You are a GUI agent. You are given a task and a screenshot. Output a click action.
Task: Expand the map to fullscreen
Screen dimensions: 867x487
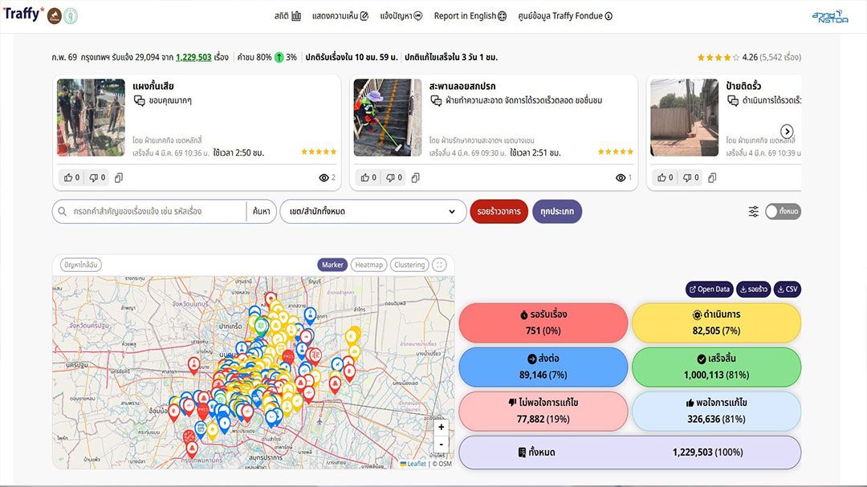tap(439, 265)
